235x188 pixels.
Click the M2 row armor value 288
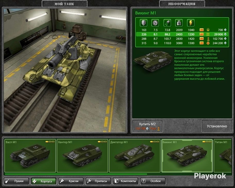(144, 39)
